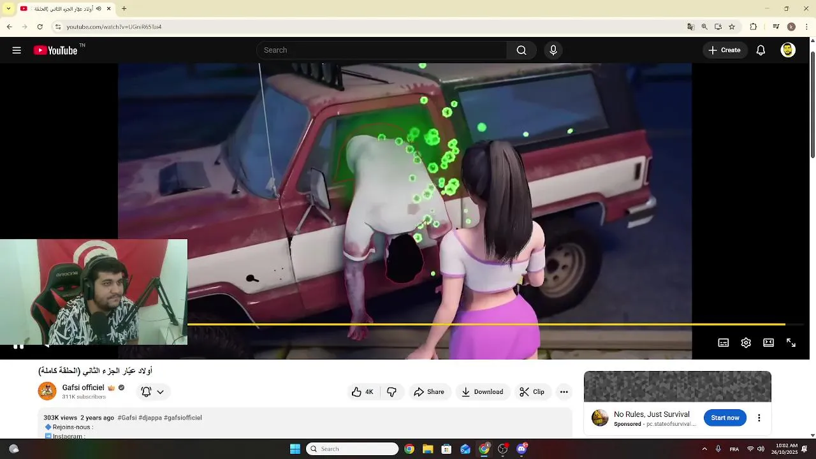Go forward with the browser forward arrow
Viewport: 816px width, 459px height.
coord(25,27)
